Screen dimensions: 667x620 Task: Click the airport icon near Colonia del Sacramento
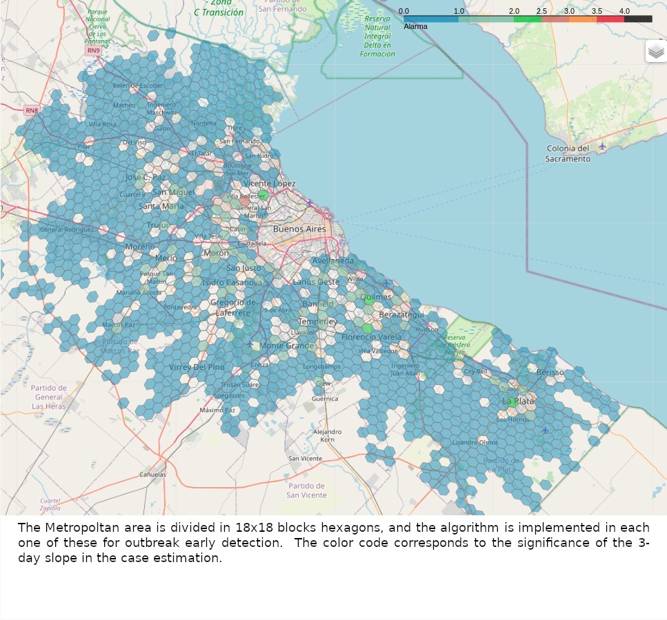click(x=602, y=145)
